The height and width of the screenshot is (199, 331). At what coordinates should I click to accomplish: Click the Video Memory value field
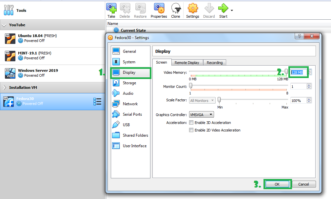click(299, 72)
